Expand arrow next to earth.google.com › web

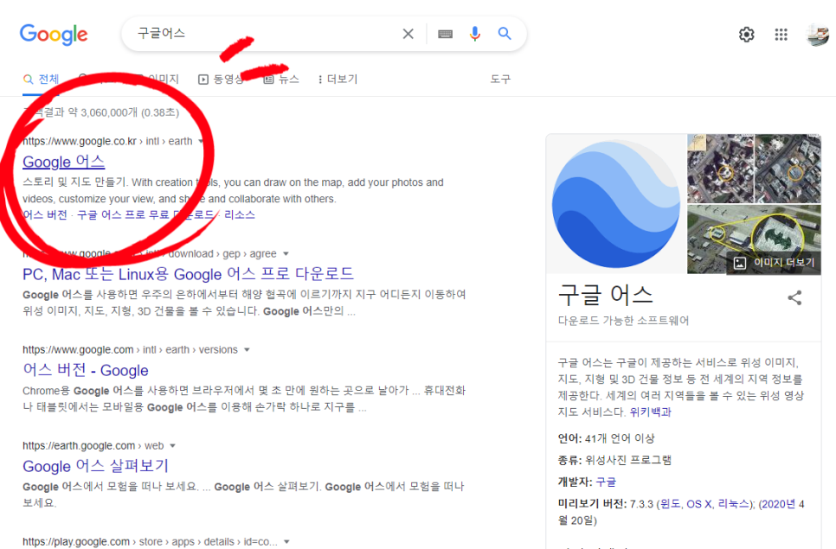pyautogui.click(x=173, y=446)
